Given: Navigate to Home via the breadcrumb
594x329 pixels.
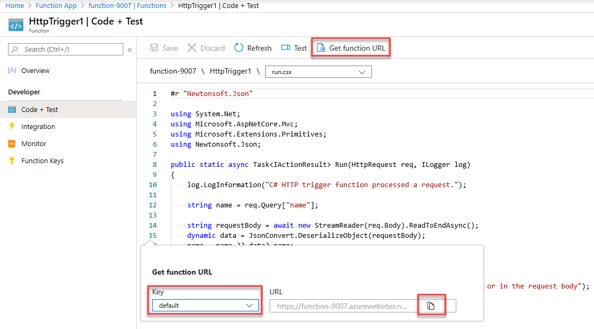Looking at the screenshot, I should [x=14, y=5].
